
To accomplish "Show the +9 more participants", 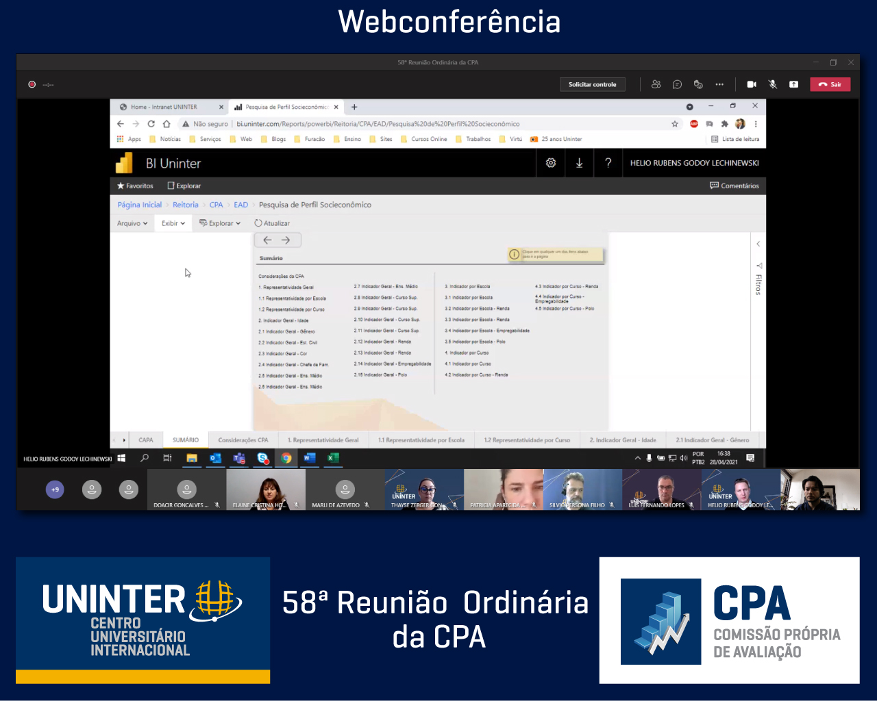I will pos(55,489).
